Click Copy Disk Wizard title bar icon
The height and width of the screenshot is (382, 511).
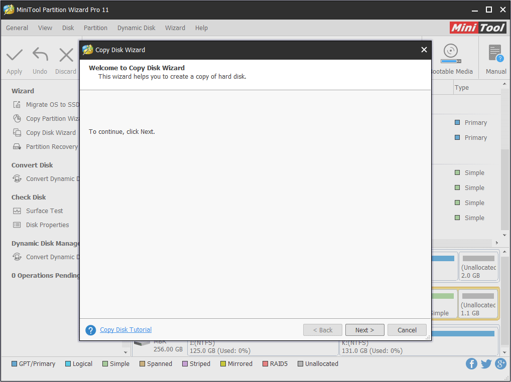coord(88,50)
